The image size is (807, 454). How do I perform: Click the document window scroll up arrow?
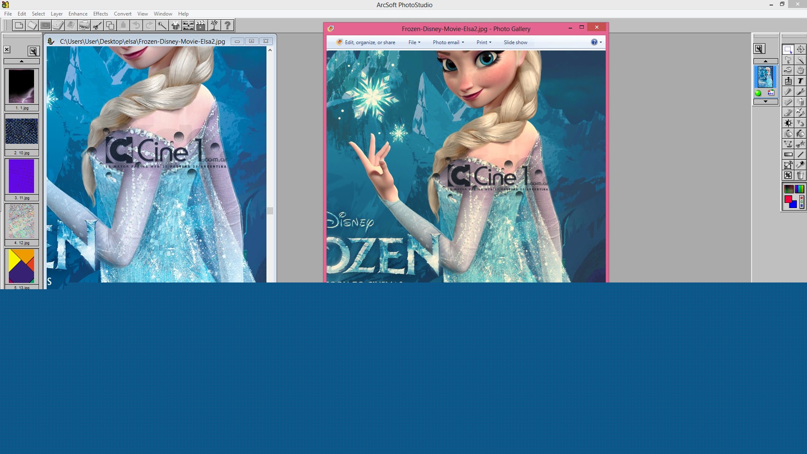(270, 50)
